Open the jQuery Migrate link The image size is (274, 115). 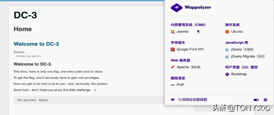[243, 56]
